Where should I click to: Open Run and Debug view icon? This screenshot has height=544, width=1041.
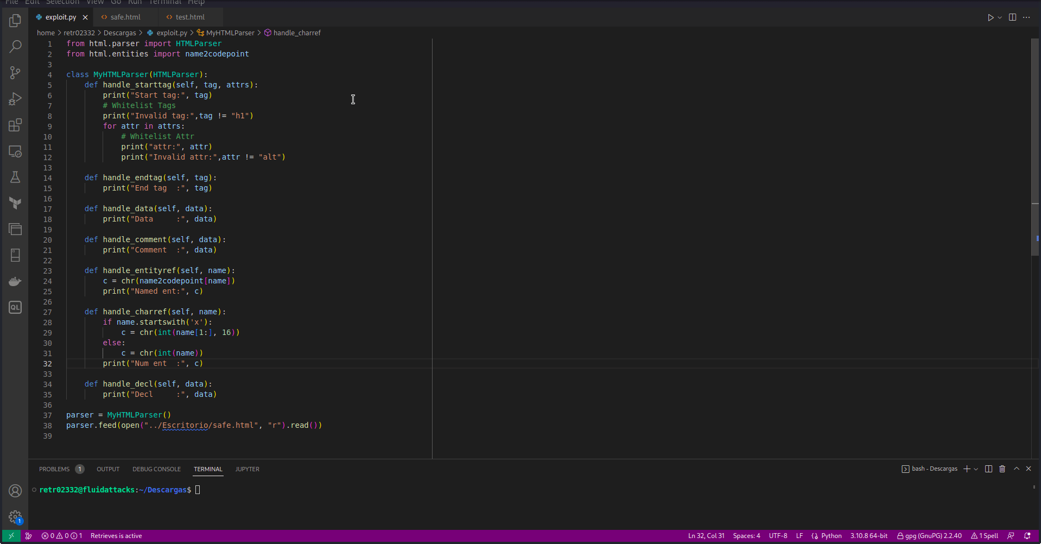pos(15,99)
